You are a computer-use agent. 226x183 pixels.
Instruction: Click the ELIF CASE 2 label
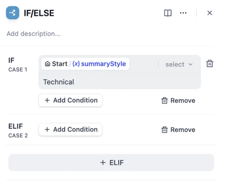18,130
